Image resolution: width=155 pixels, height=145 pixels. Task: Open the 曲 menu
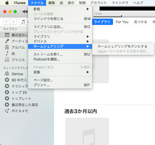pyautogui.click(x=61, y=3)
